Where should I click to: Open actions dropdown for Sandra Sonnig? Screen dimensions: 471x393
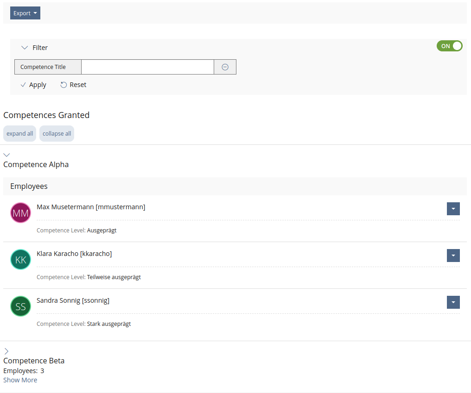(x=453, y=302)
